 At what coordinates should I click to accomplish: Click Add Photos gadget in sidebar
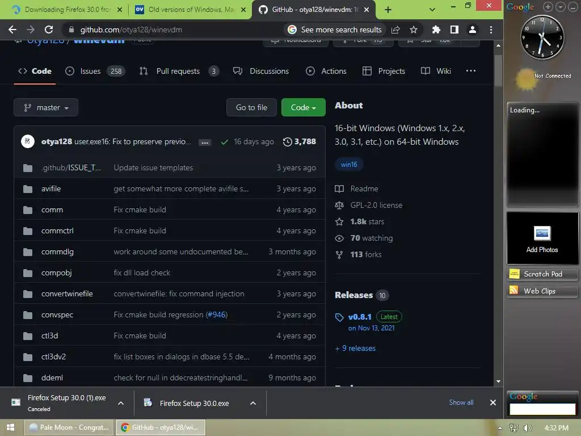point(542,238)
